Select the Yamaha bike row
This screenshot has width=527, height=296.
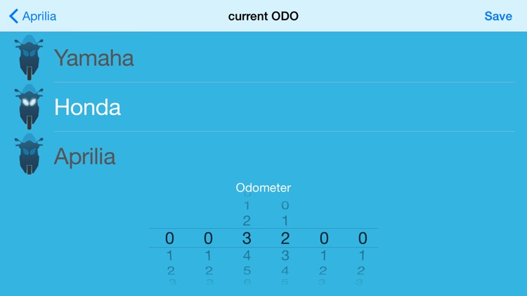(x=263, y=58)
